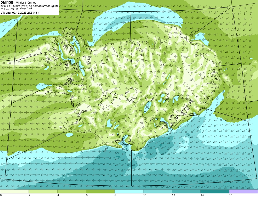Click the legend label '0'

[1, 195]
